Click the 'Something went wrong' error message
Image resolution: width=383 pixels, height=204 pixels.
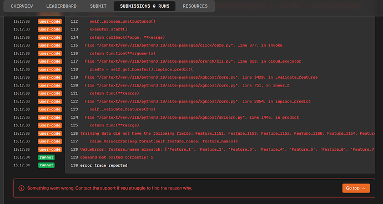[109, 188]
